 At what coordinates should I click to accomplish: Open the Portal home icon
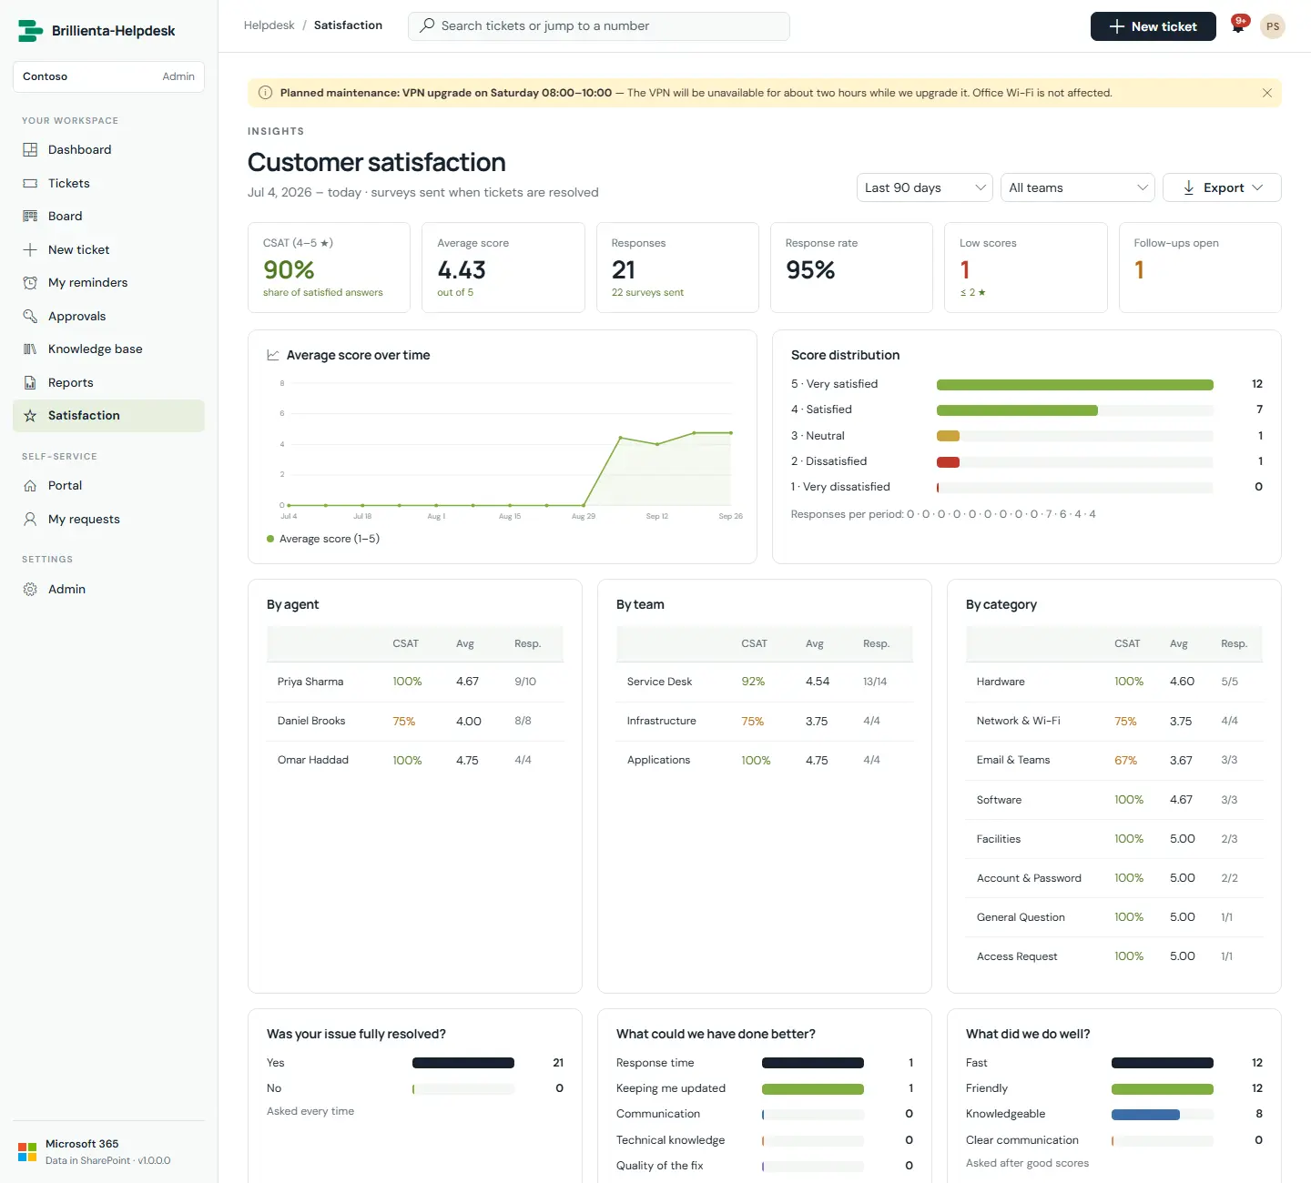(30, 485)
